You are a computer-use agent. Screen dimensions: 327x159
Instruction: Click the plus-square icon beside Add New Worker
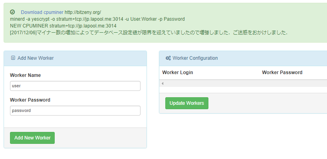click(x=13, y=58)
